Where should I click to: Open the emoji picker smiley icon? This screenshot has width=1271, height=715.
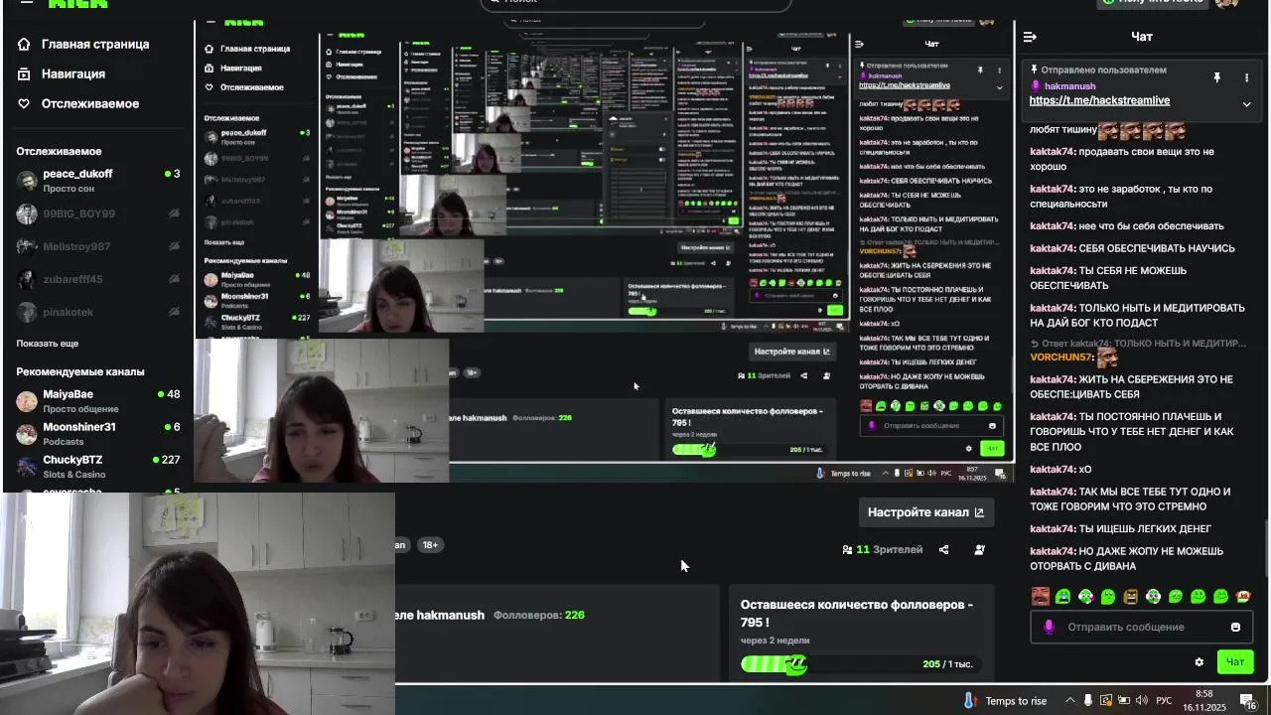(x=1235, y=627)
